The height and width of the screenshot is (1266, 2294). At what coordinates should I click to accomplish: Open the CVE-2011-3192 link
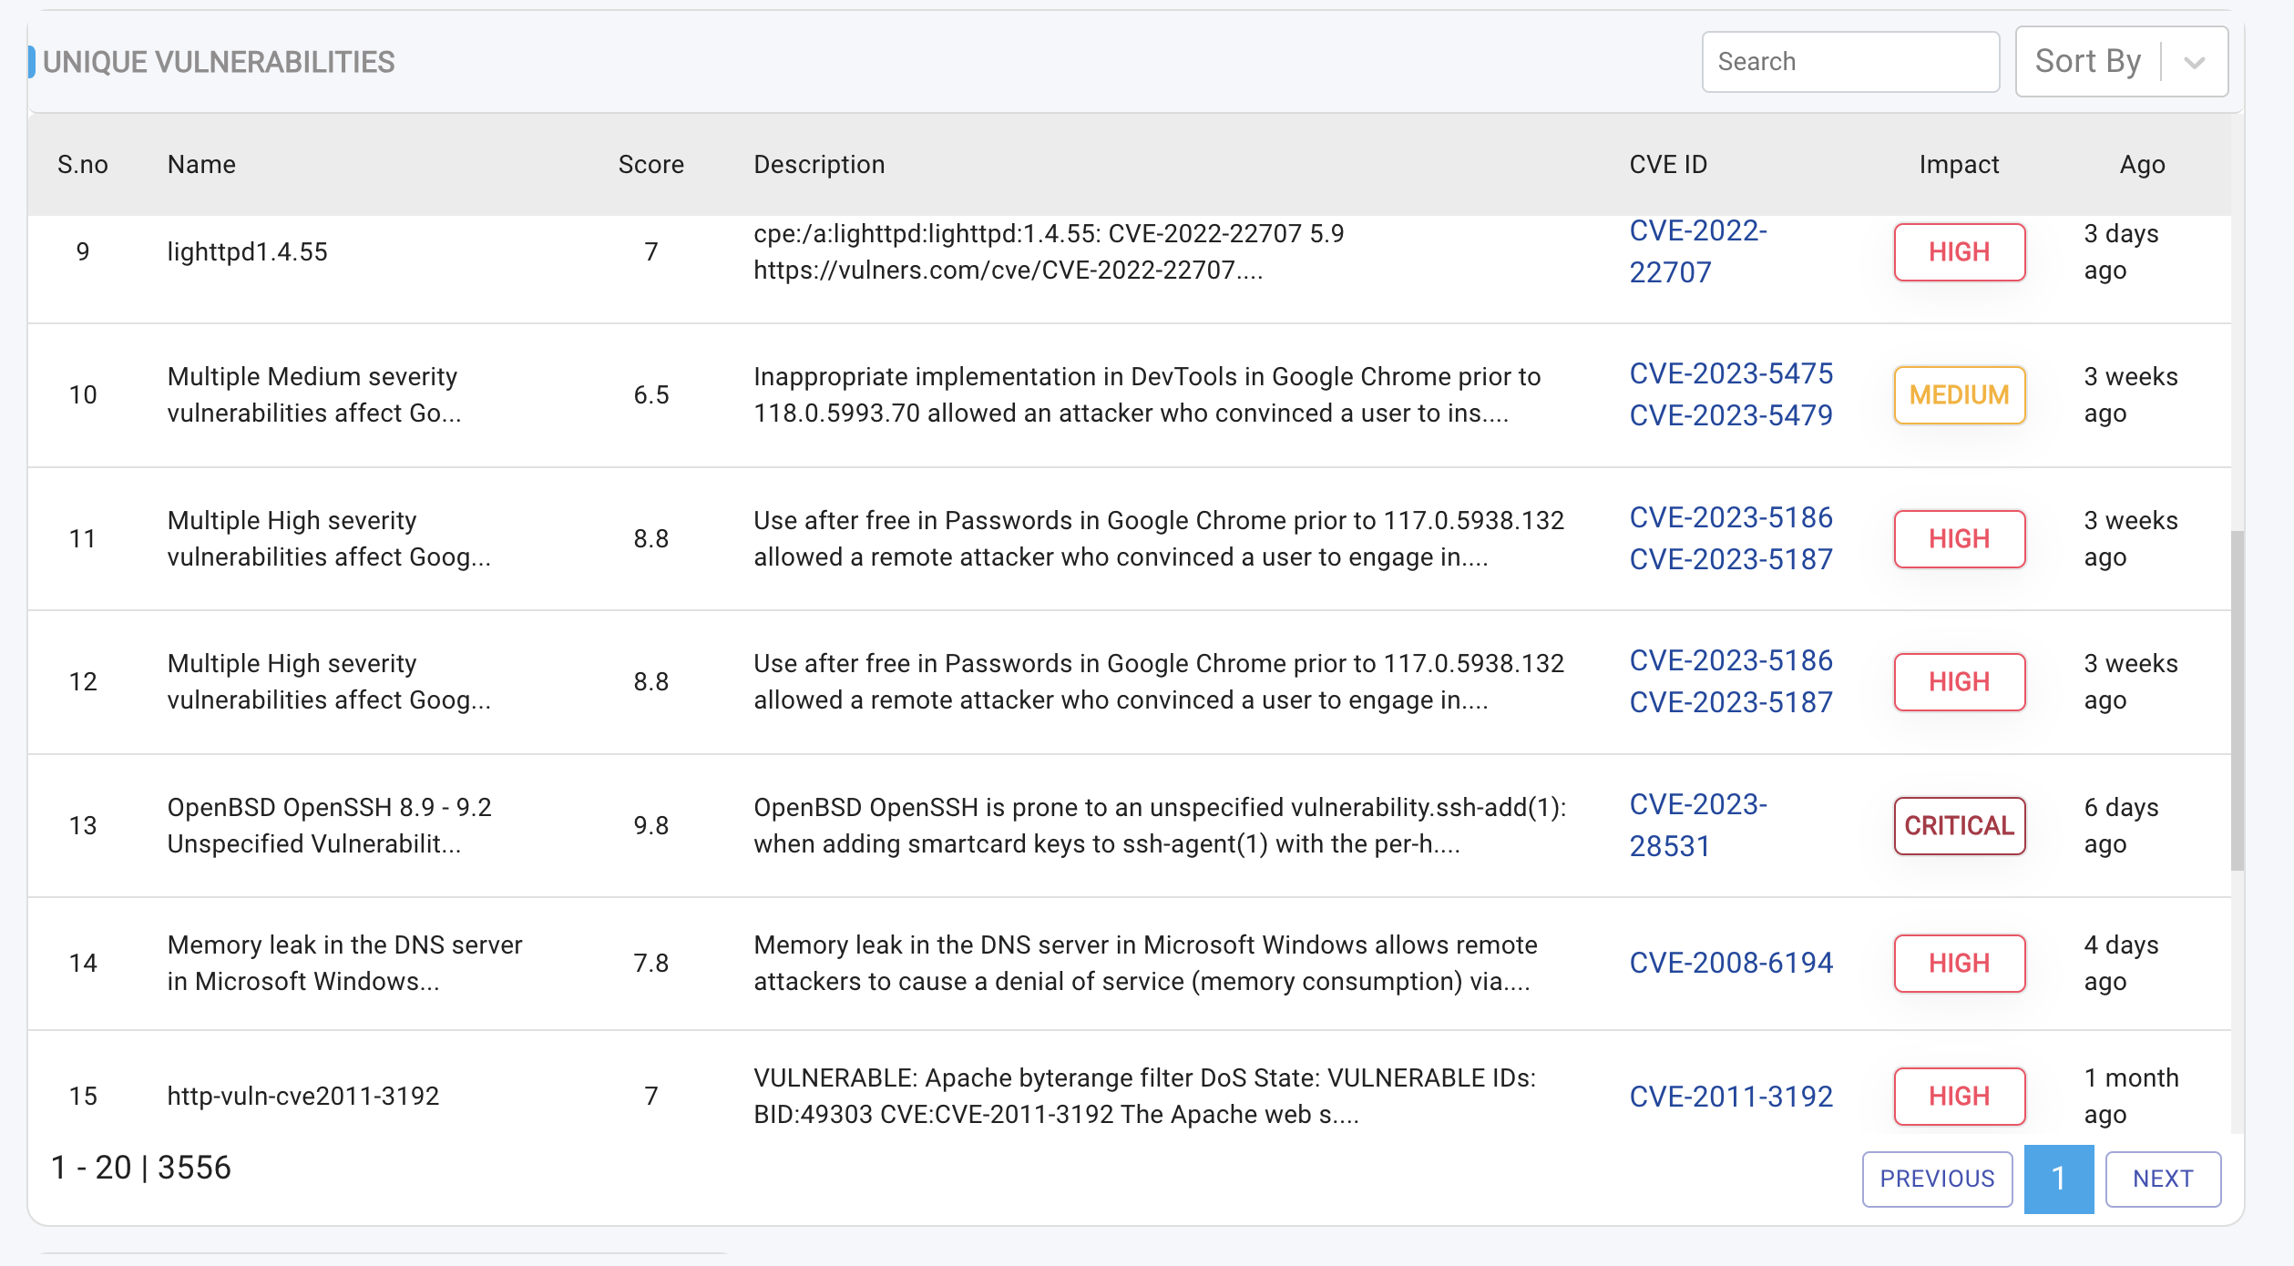click(1730, 1097)
